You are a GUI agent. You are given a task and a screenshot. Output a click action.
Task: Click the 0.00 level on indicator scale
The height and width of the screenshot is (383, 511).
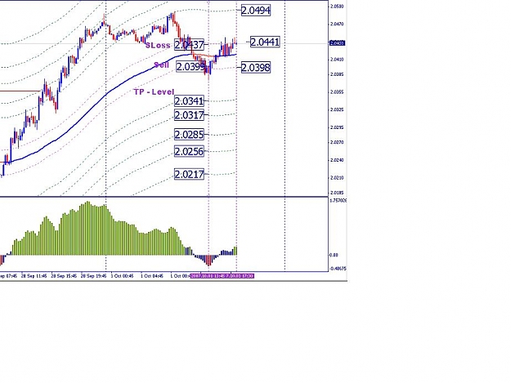click(334, 255)
